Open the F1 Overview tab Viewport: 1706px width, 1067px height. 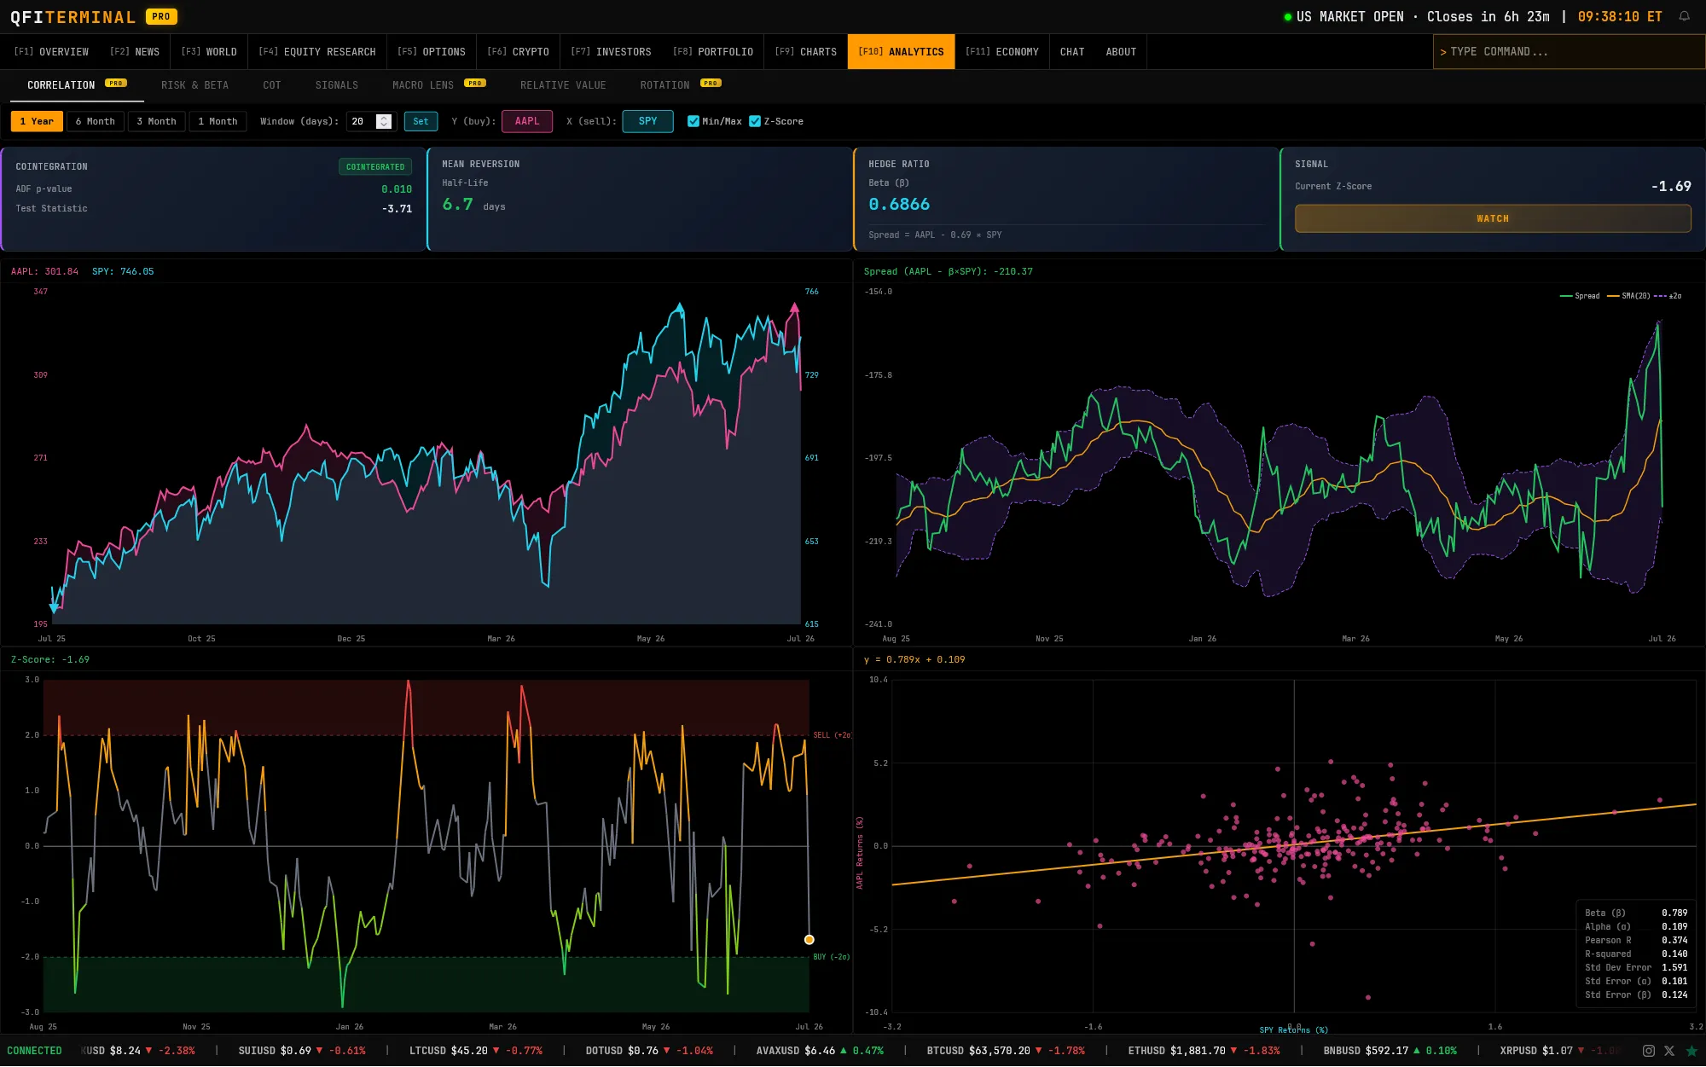pos(51,52)
